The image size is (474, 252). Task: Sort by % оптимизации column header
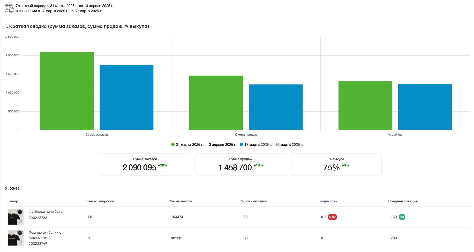point(254,201)
